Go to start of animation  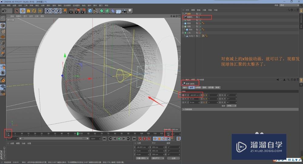104,139
